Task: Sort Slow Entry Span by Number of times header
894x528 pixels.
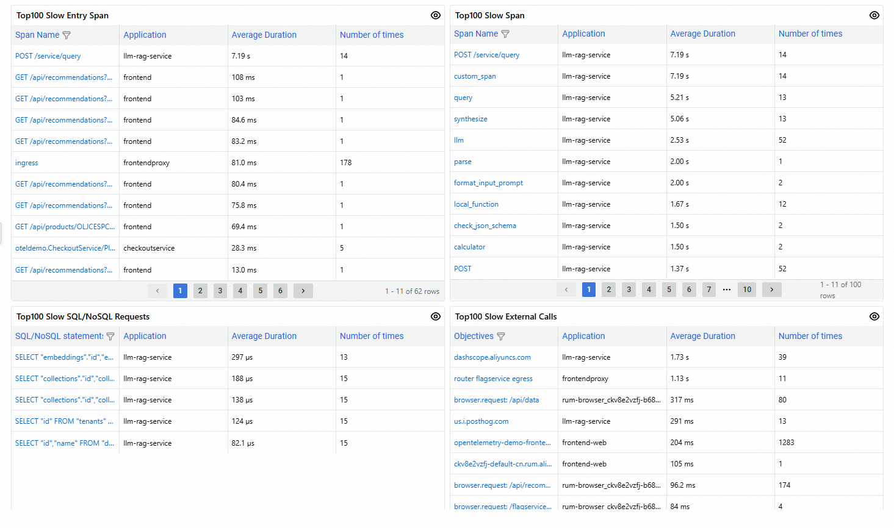Action: (372, 35)
